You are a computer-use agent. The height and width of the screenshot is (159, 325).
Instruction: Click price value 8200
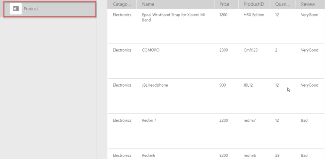pos(224,156)
